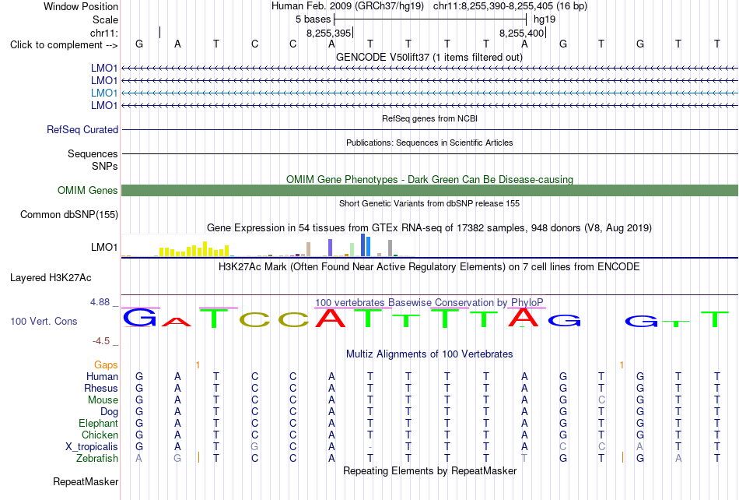Select the Dog alignment row label
The width and height of the screenshot is (739, 500).
tap(109, 411)
